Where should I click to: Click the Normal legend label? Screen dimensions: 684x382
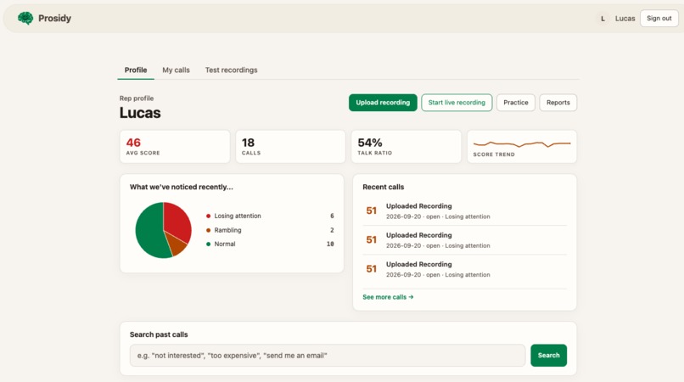225,244
